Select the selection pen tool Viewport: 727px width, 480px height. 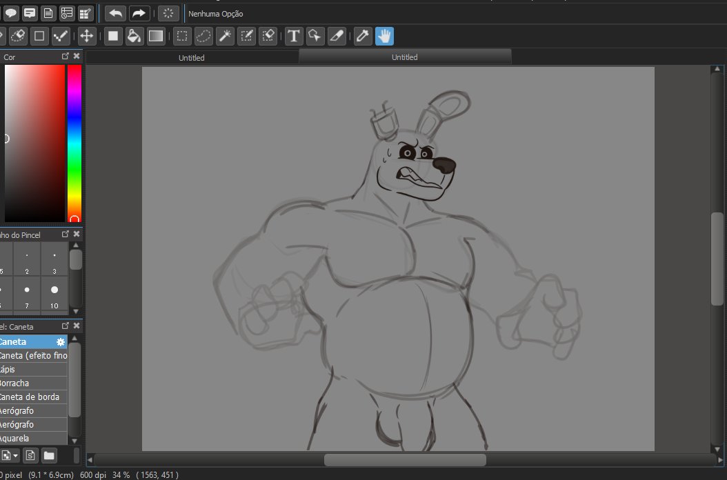[x=247, y=36]
